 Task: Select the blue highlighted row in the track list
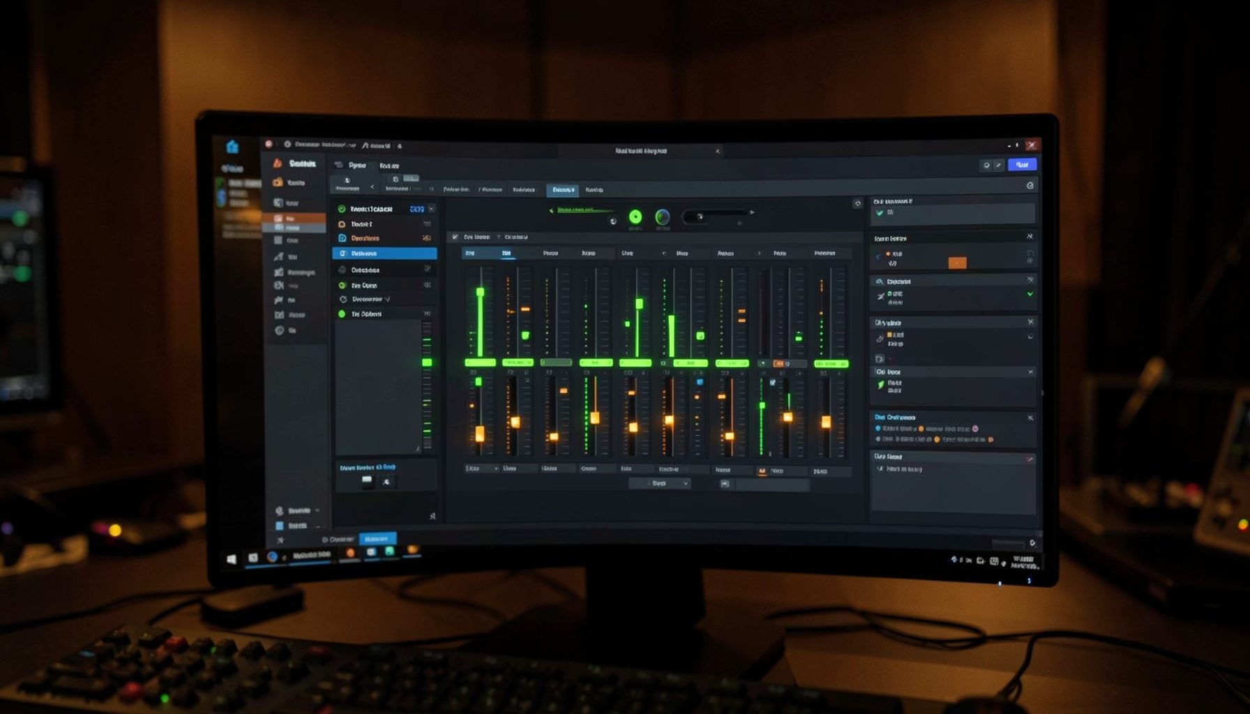pyautogui.click(x=385, y=253)
